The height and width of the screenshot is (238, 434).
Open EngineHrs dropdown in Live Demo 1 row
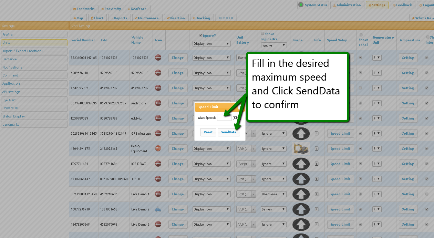point(273,194)
